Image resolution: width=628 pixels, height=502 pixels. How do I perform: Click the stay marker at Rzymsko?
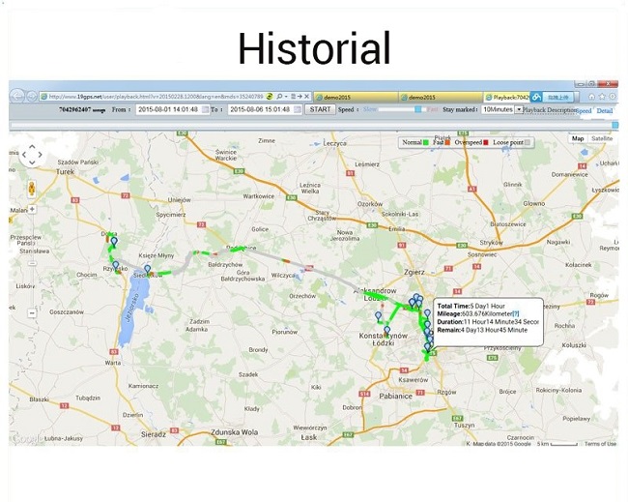pos(116,265)
